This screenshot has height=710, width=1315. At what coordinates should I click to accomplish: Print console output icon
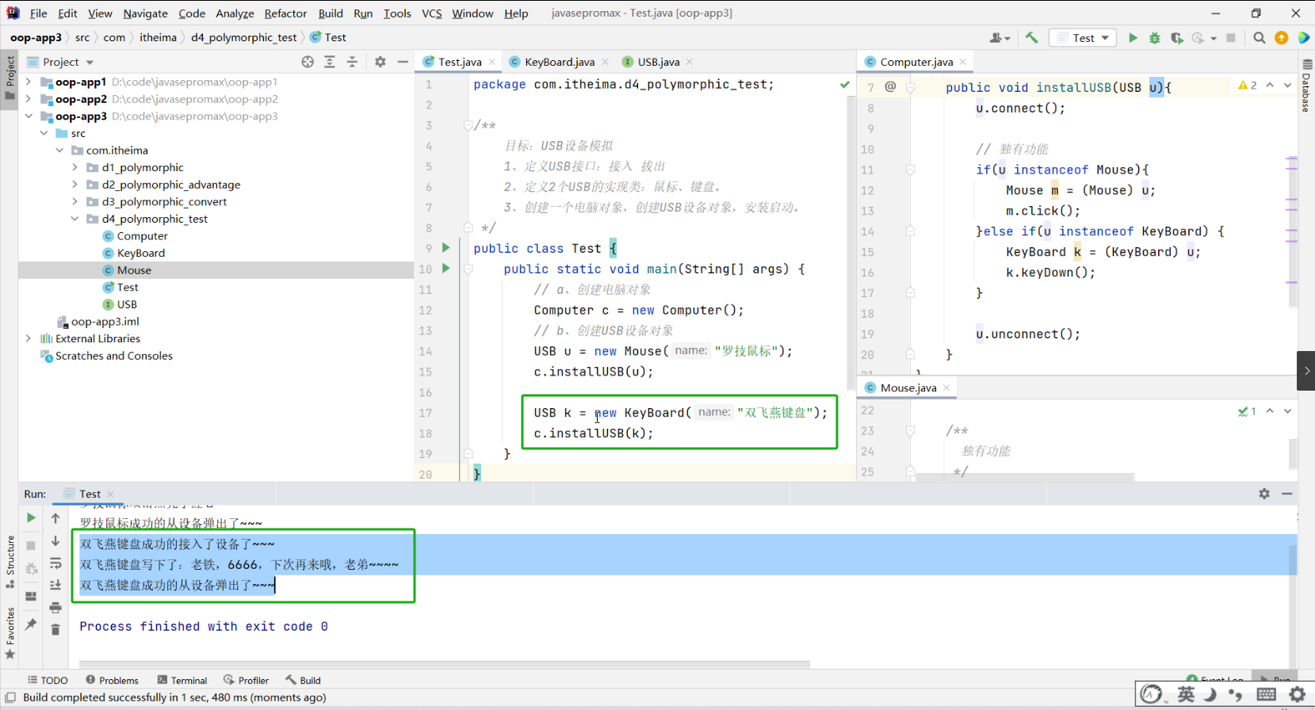click(x=55, y=608)
